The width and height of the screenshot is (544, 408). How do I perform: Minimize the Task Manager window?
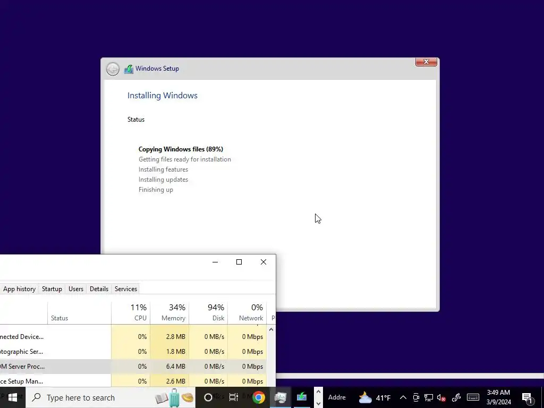click(215, 262)
